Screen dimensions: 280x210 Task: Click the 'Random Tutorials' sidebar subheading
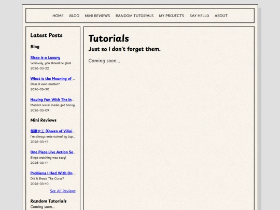click(x=48, y=201)
